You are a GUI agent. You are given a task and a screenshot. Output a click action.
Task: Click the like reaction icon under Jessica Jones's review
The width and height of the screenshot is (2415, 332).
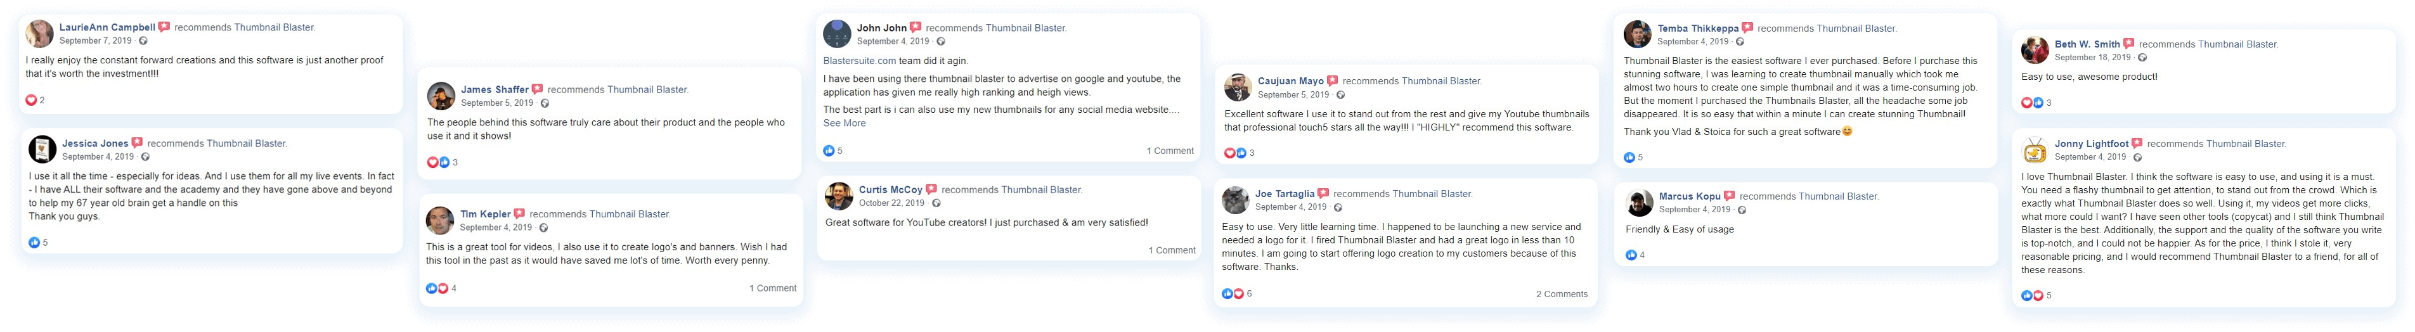pos(34,243)
